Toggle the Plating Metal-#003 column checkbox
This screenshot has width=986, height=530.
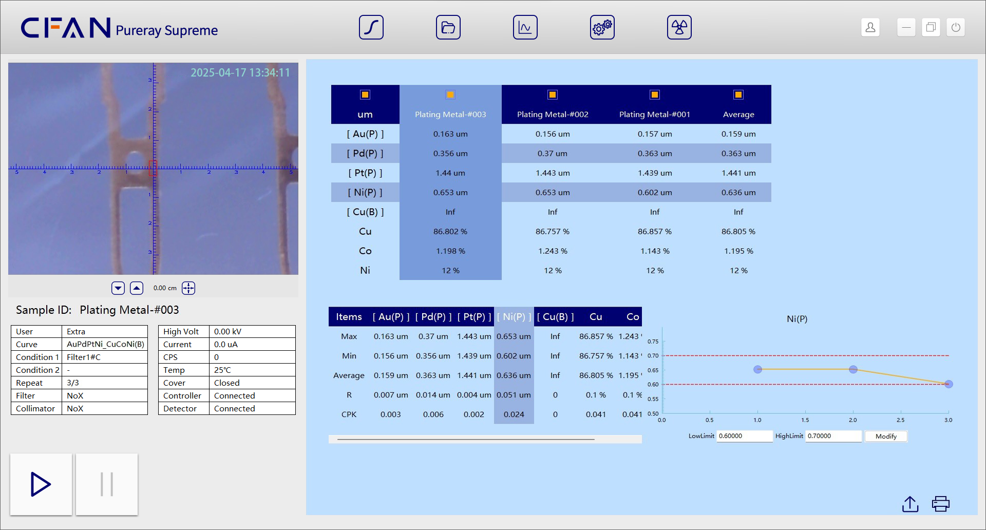[450, 94]
